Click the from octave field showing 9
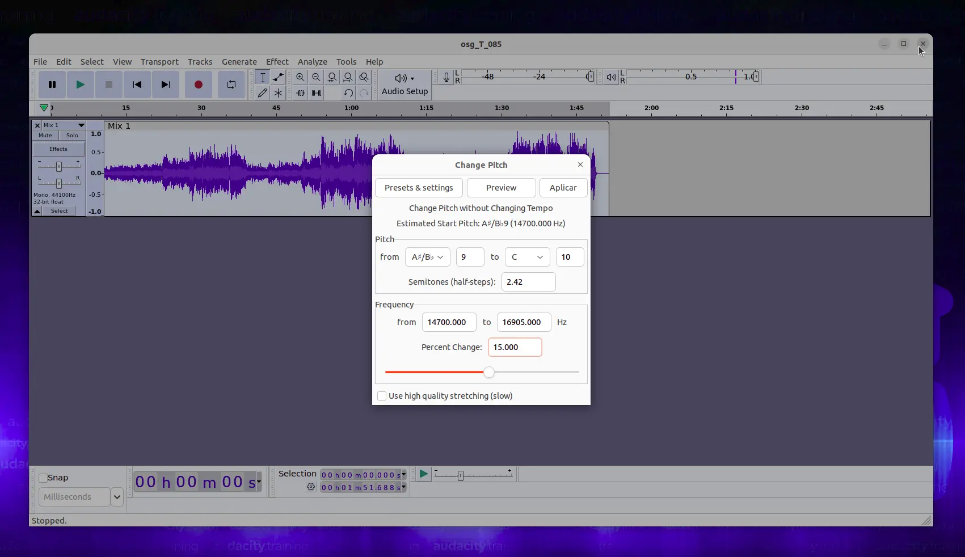Screen dimensions: 965x557 point(470,257)
